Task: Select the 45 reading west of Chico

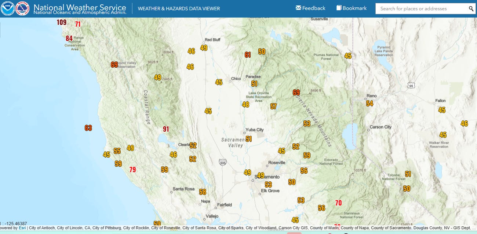Action: [x=219, y=82]
